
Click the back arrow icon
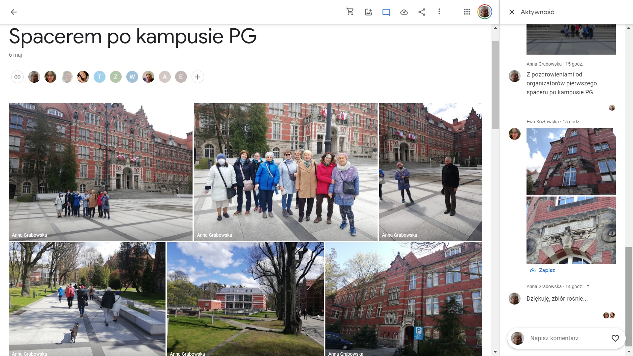tap(14, 12)
